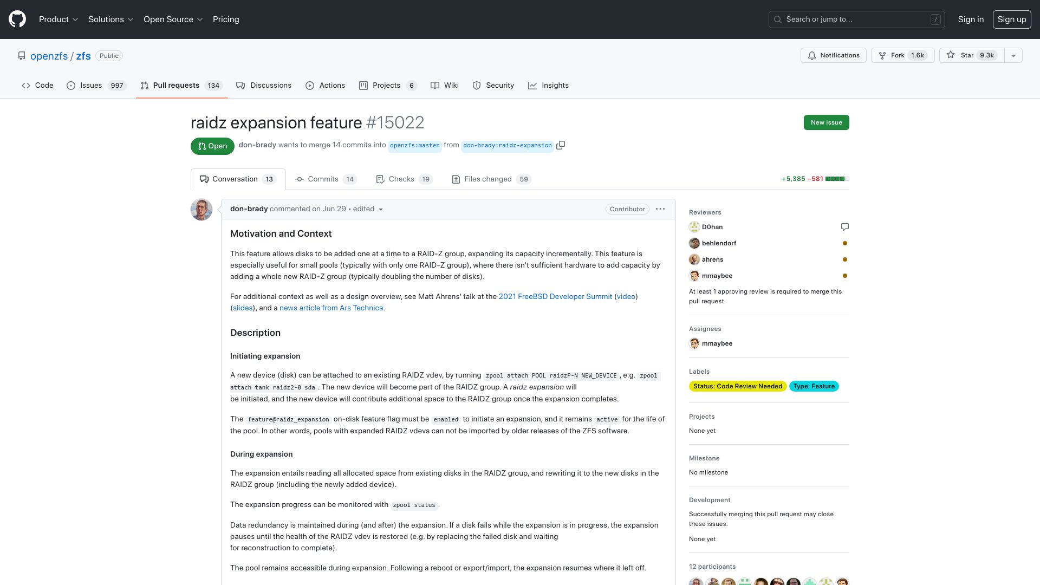
Task: Open the Insights tab
Action: (549, 86)
